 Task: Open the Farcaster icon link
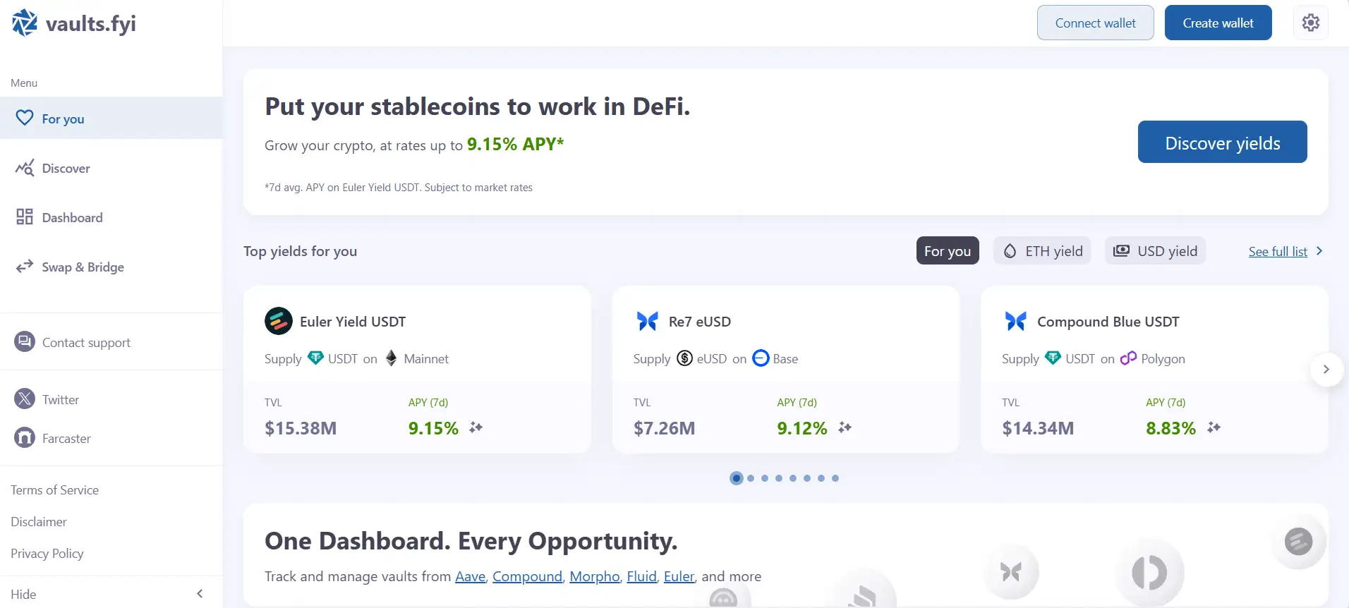coord(25,438)
